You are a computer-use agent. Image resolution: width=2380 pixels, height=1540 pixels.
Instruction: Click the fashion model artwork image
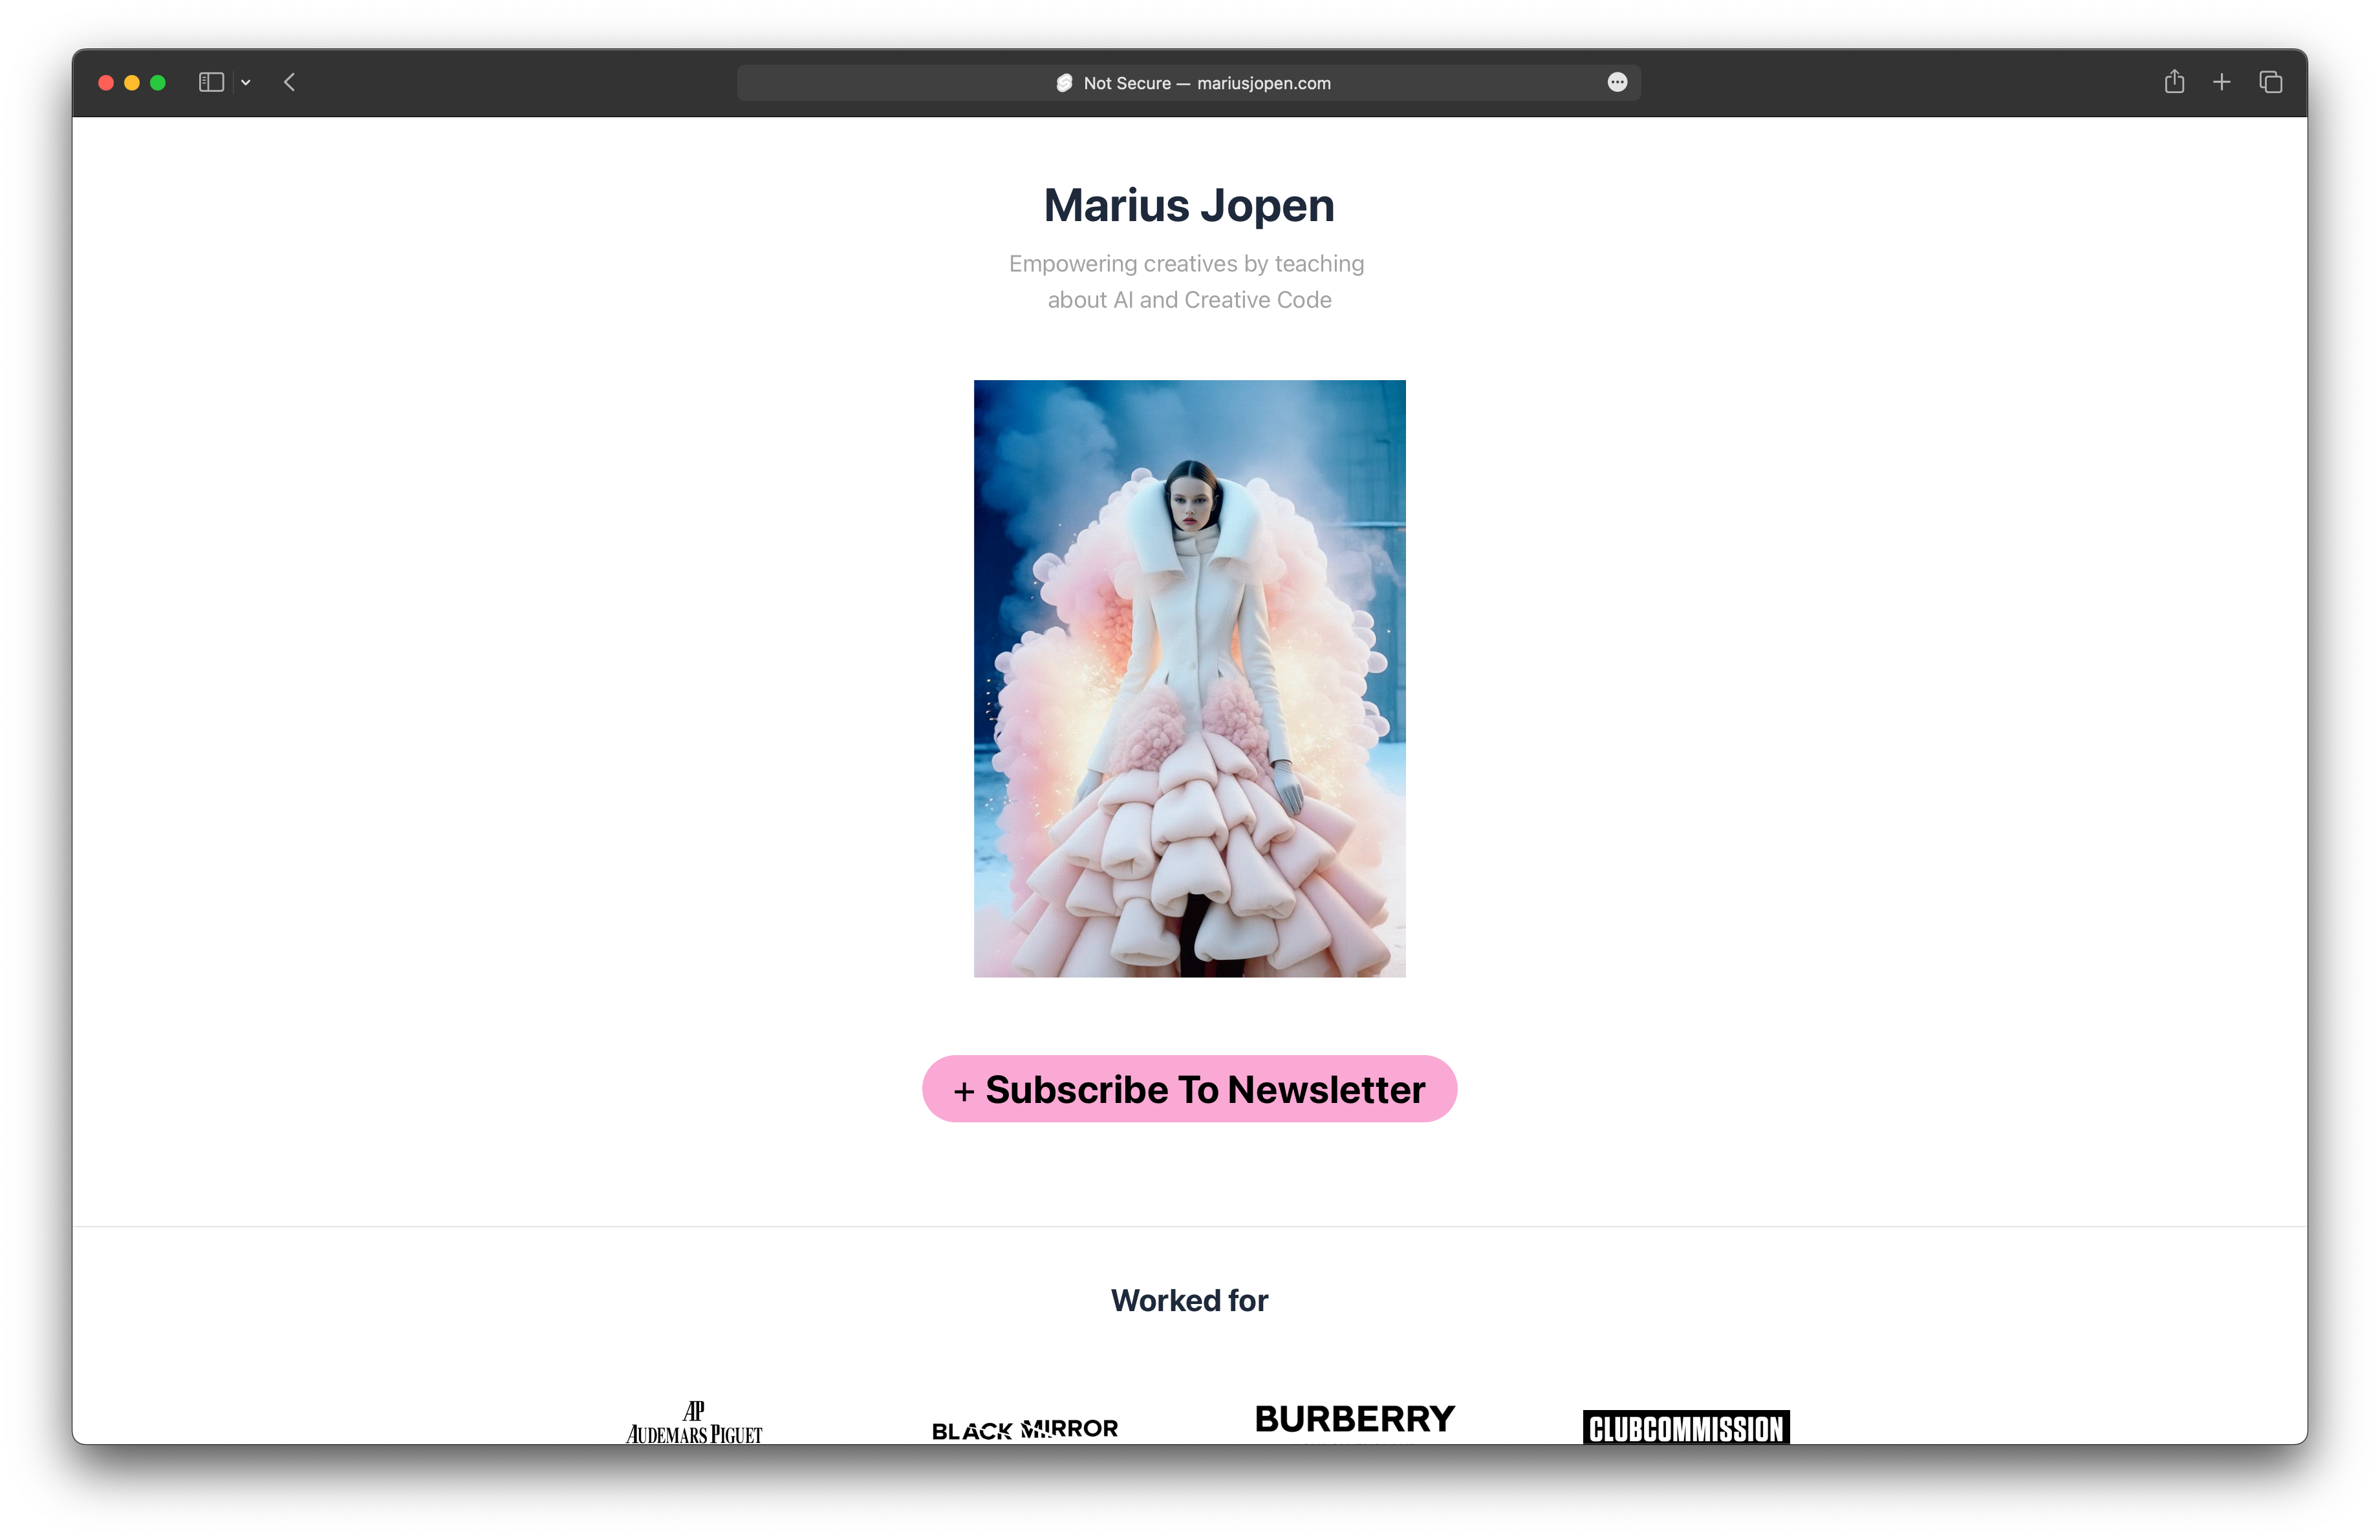tap(1189, 678)
